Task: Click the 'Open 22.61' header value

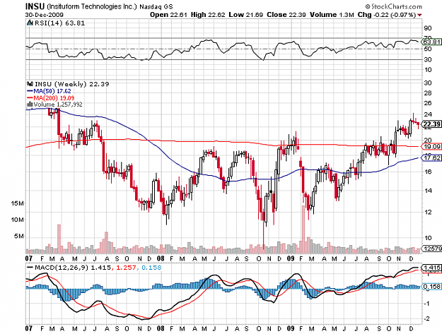Action: (x=168, y=15)
